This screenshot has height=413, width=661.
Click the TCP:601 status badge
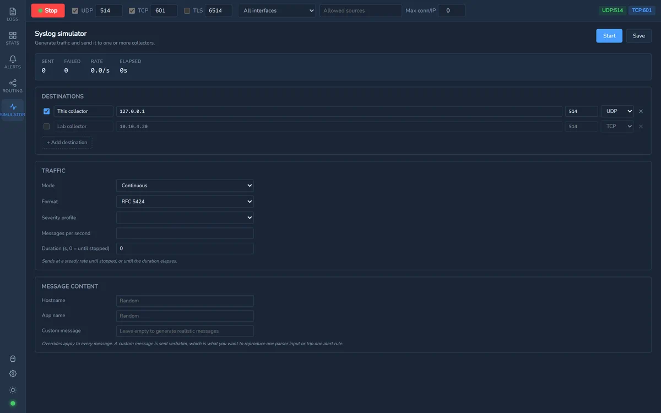tap(642, 10)
